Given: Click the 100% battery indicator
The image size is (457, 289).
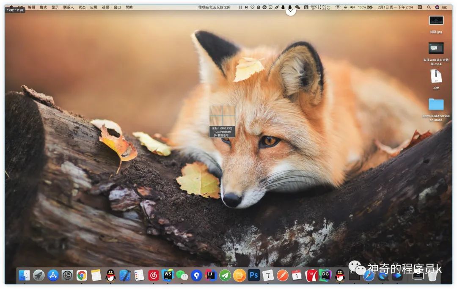Looking at the screenshot, I should 365,7.
